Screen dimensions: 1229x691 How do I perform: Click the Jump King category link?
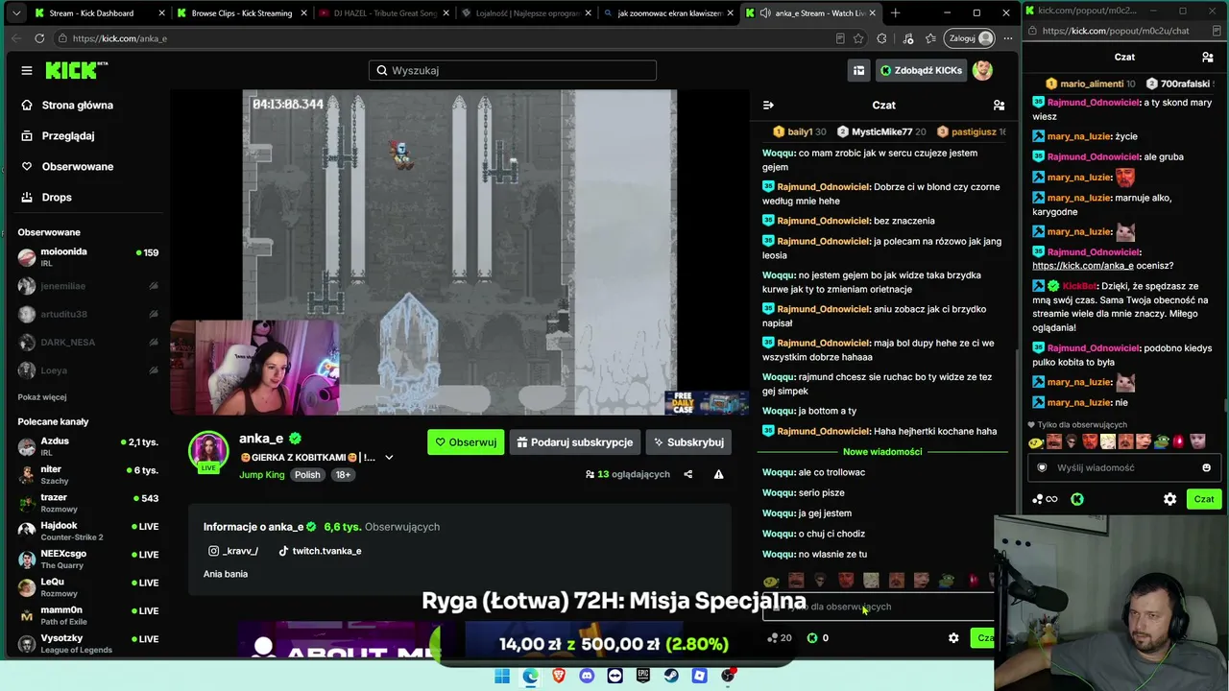click(x=261, y=475)
